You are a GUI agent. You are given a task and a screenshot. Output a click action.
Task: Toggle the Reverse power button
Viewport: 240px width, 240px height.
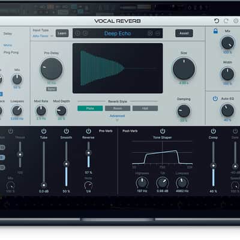88,131
